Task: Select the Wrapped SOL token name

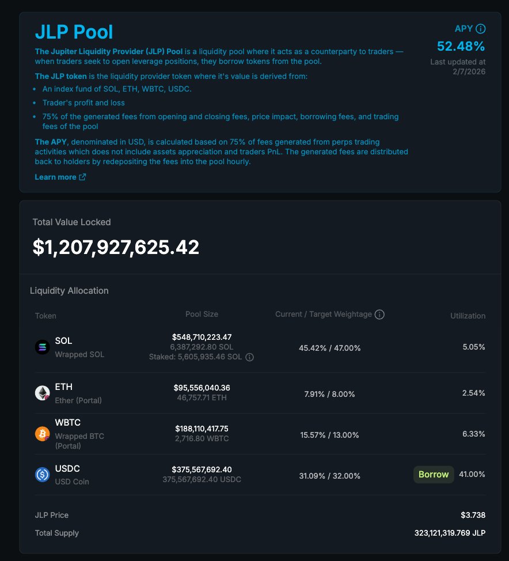Action: [79, 355]
